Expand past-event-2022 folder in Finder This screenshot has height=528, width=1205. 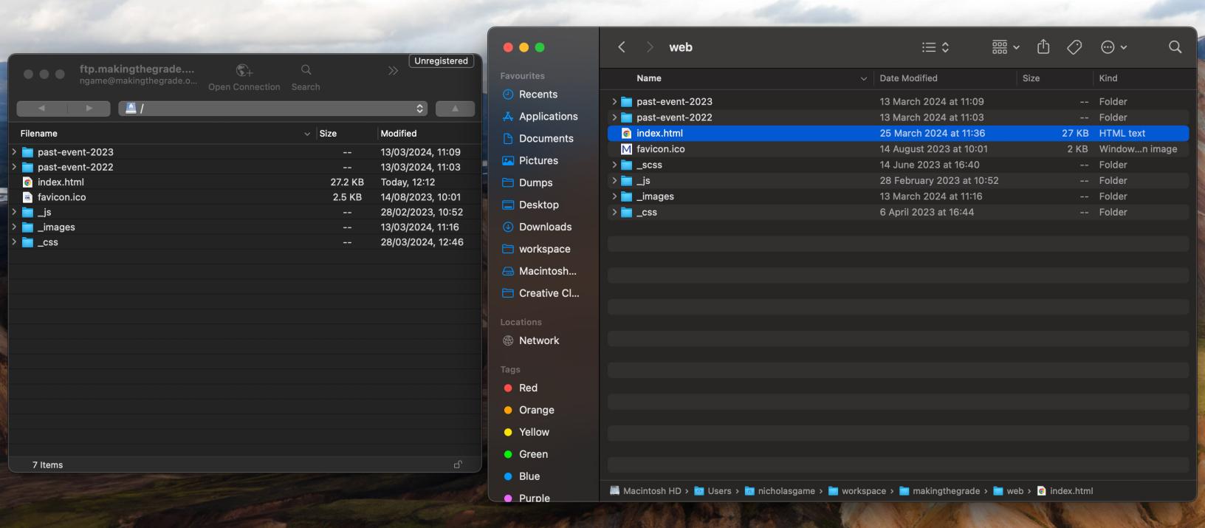pyautogui.click(x=614, y=117)
